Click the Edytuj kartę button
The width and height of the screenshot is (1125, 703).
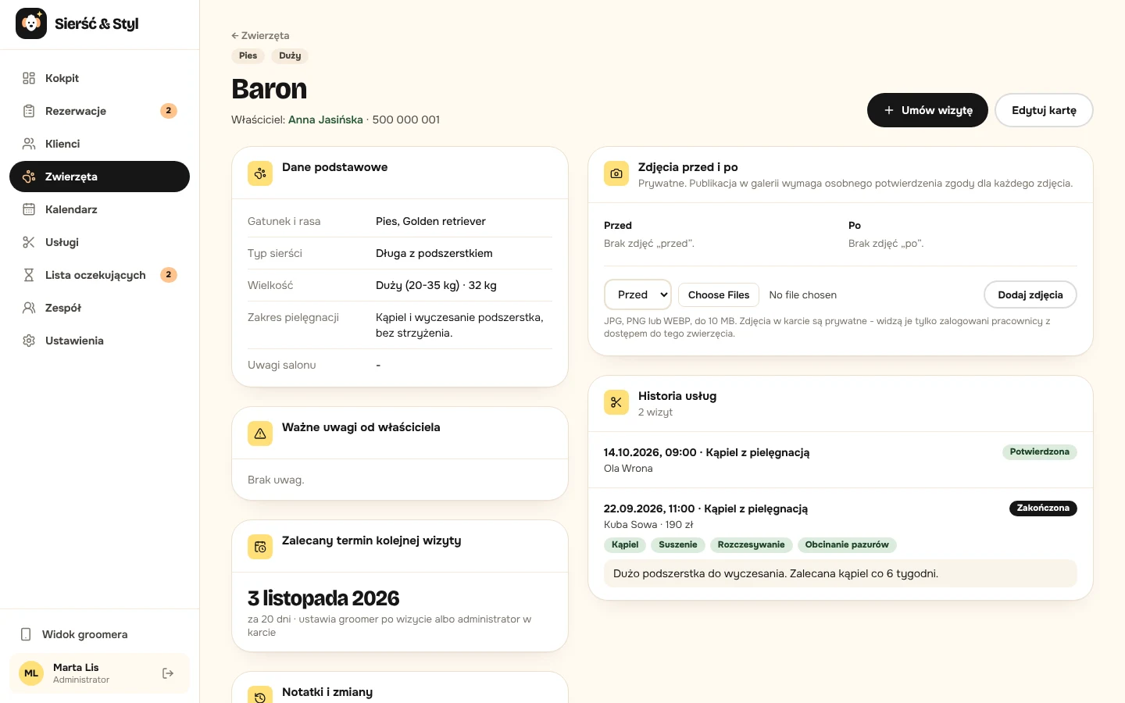pos(1044,110)
